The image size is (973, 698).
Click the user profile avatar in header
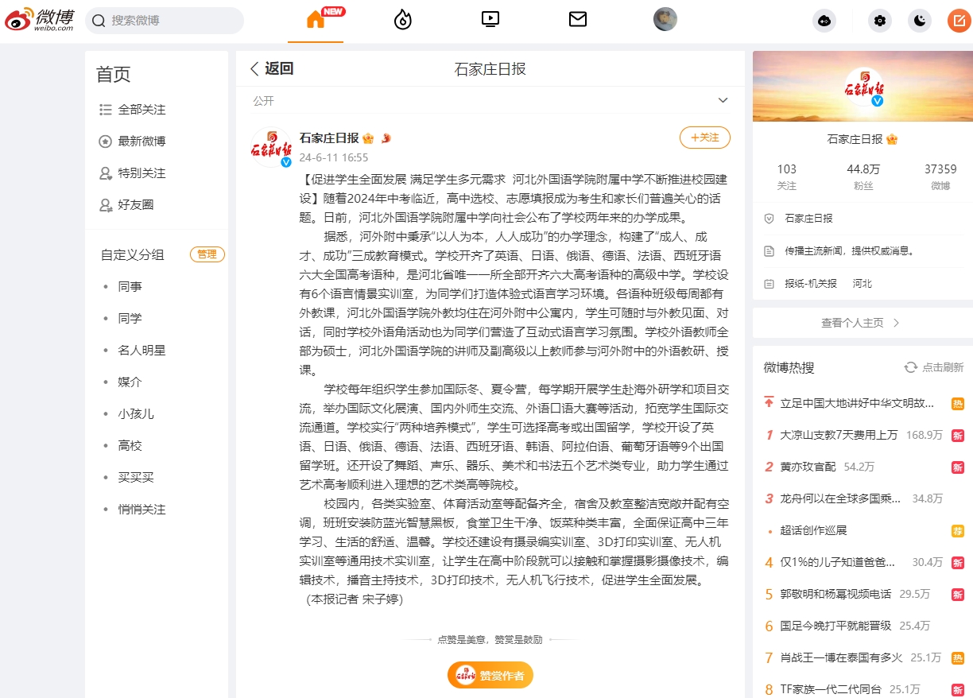click(665, 20)
